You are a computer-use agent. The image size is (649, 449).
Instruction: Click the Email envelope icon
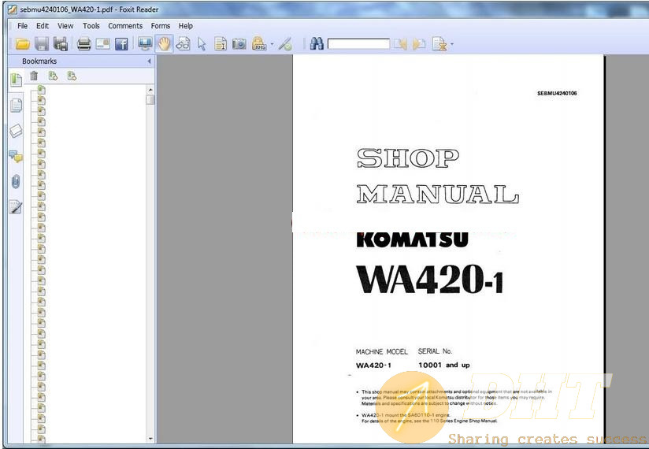click(x=102, y=44)
